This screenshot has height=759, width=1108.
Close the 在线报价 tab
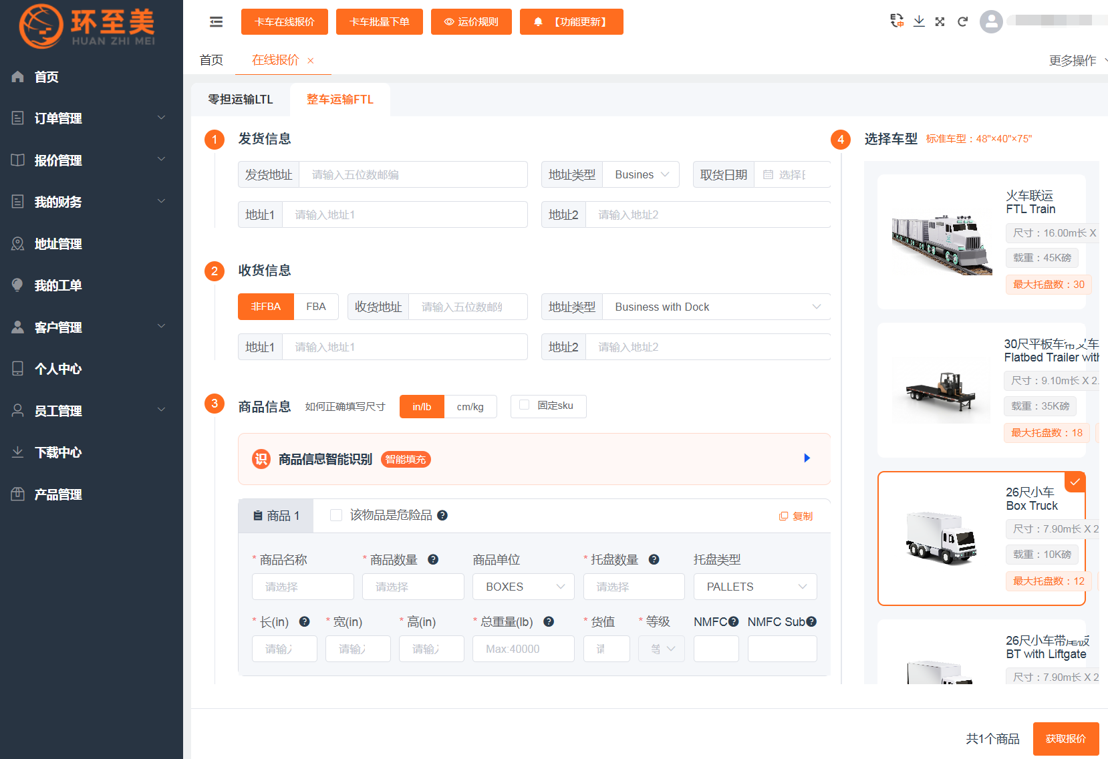pos(311,61)
